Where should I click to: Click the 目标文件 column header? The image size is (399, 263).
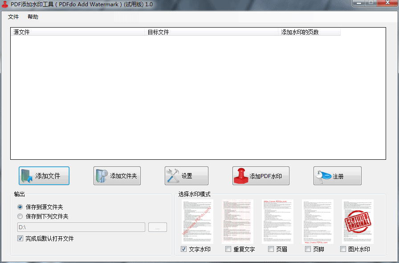pos(212,32)
